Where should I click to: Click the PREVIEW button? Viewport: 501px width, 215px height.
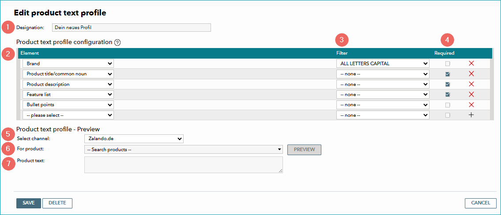304,149
